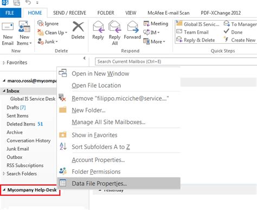Screen dimensions: 257x210
Task: Open Global IS Service Desk folder
Action: pos(33,99)
